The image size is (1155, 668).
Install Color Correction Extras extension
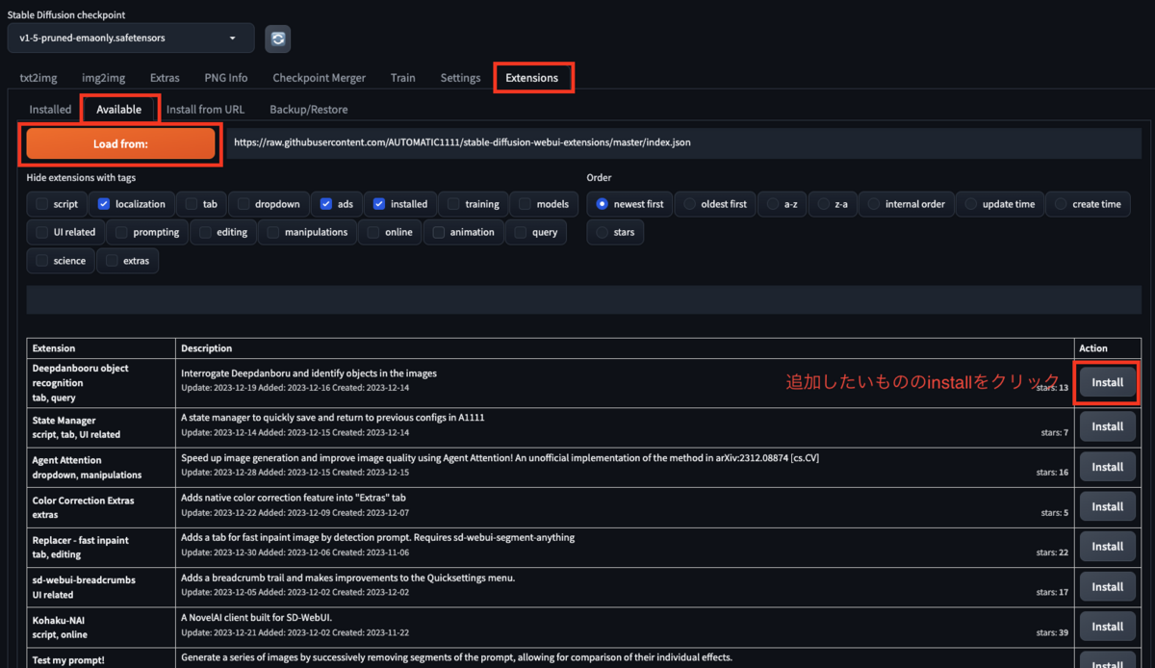point(1107,506)
